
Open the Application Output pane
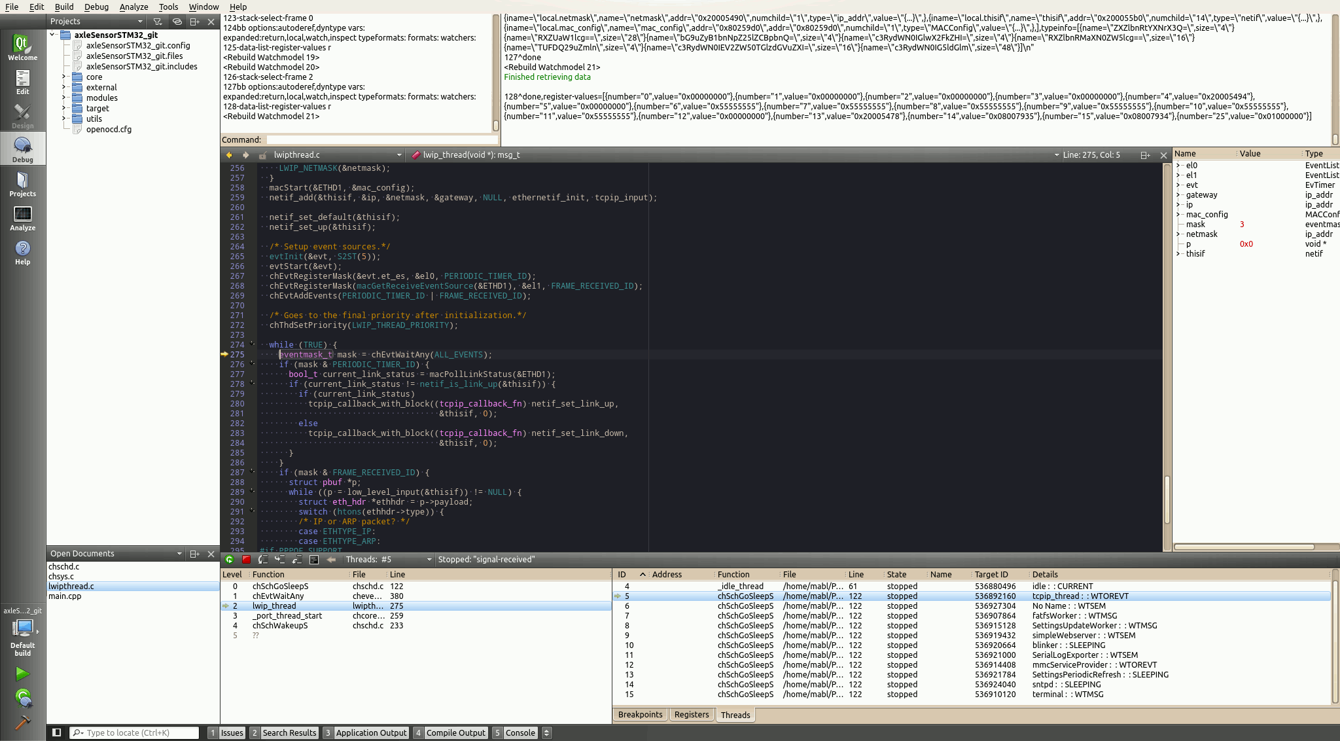366,733
